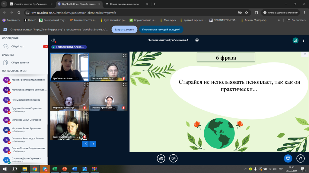Reload the page

[19, 13]
